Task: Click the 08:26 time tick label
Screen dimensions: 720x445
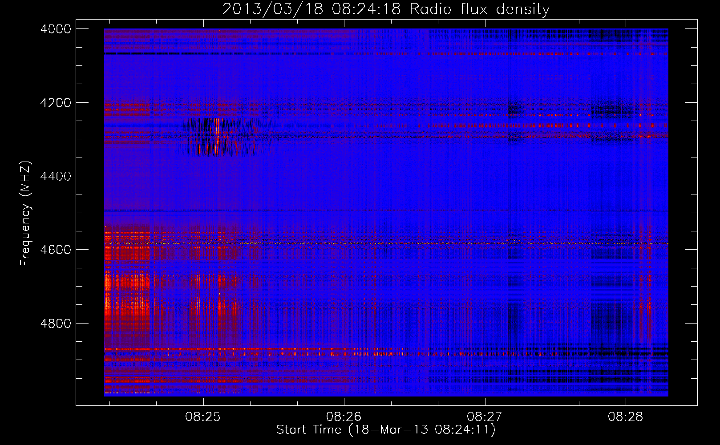Action: click(x=344, y=417)
